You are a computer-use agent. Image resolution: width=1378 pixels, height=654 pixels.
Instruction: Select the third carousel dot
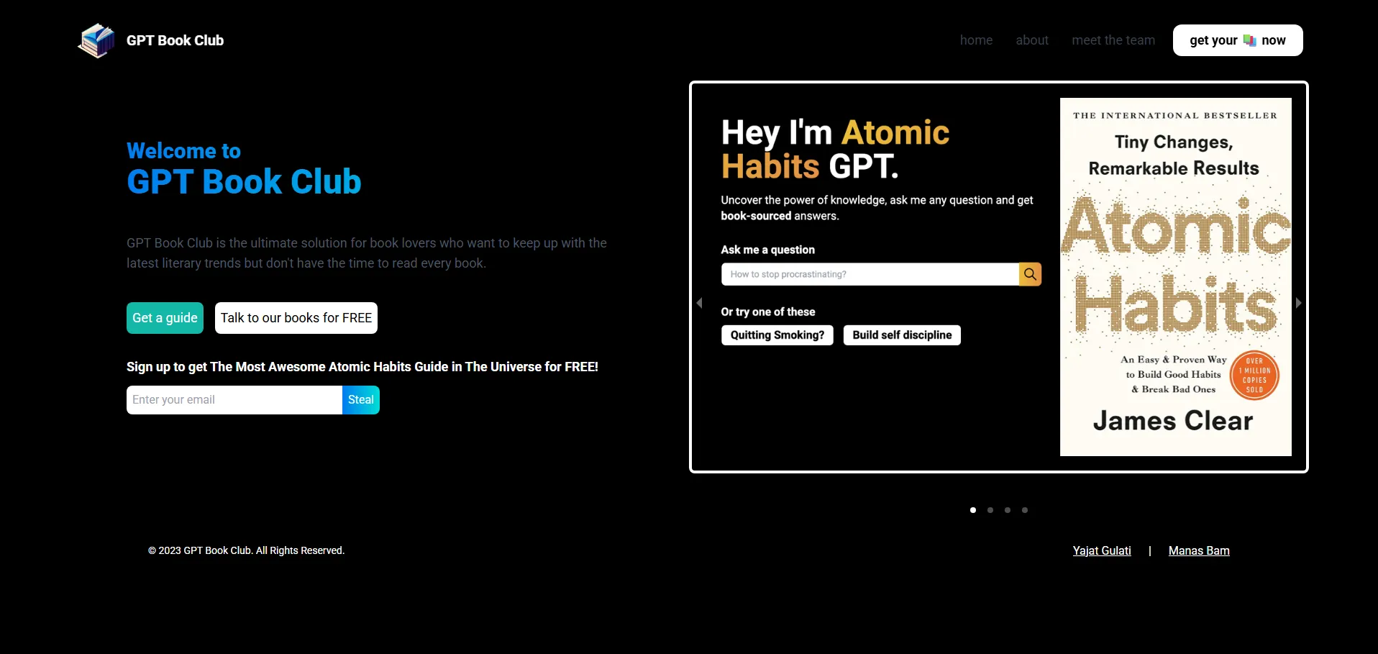tap(1008, 510)
